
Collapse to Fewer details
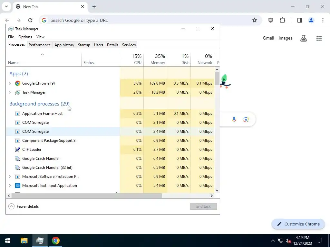click(24, 206)
